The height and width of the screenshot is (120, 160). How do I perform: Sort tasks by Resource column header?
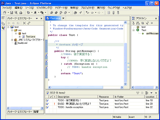[x=106, y=97]
